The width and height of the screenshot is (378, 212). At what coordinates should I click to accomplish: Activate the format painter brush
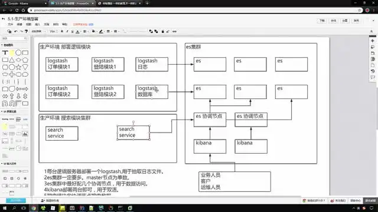[26, 31]
